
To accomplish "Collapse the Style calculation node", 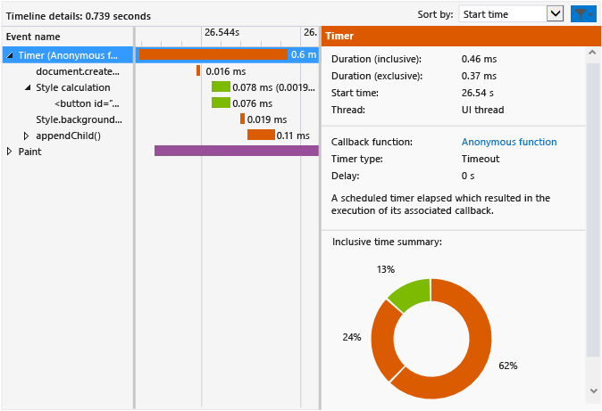I will point(28,87).
